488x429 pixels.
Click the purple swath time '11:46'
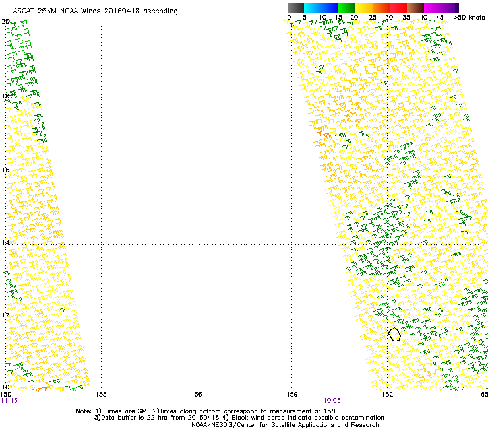tap(9, 401)
